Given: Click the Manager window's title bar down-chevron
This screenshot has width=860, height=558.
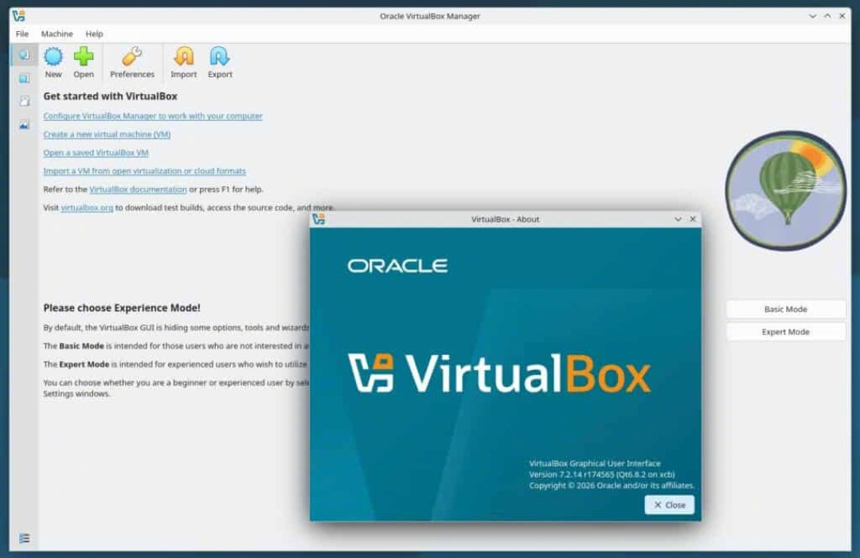Looking at the screenshot, I should point(812,17).
